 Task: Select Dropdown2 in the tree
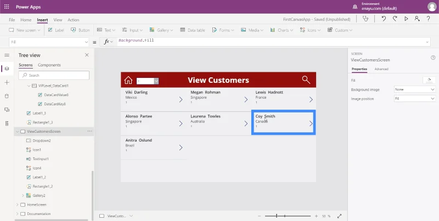click(x=42, y=141)
